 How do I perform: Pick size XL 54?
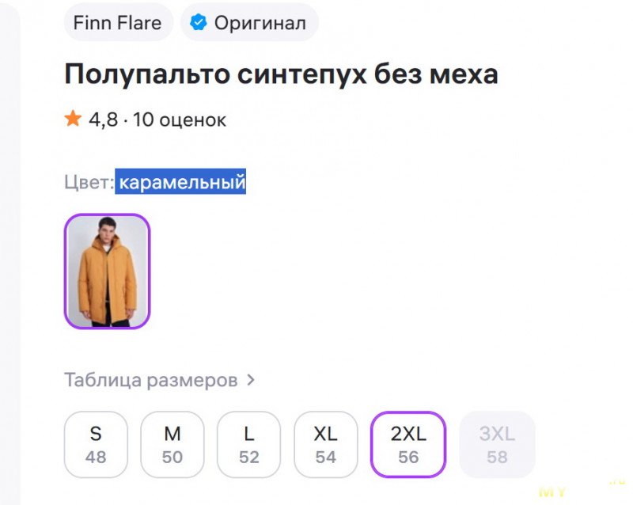click(x=326, y=445)
